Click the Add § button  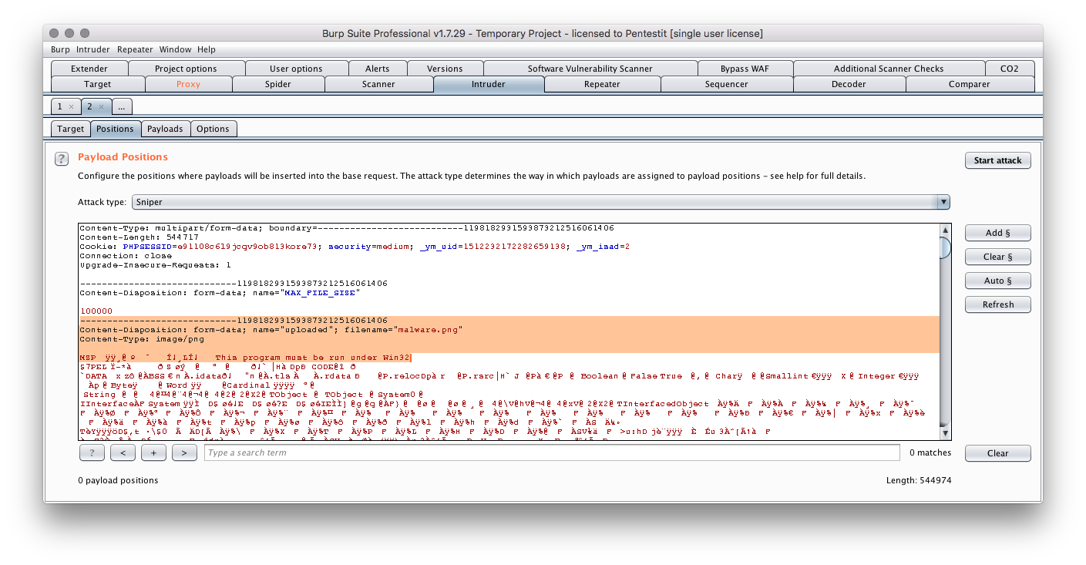[997, 233]
